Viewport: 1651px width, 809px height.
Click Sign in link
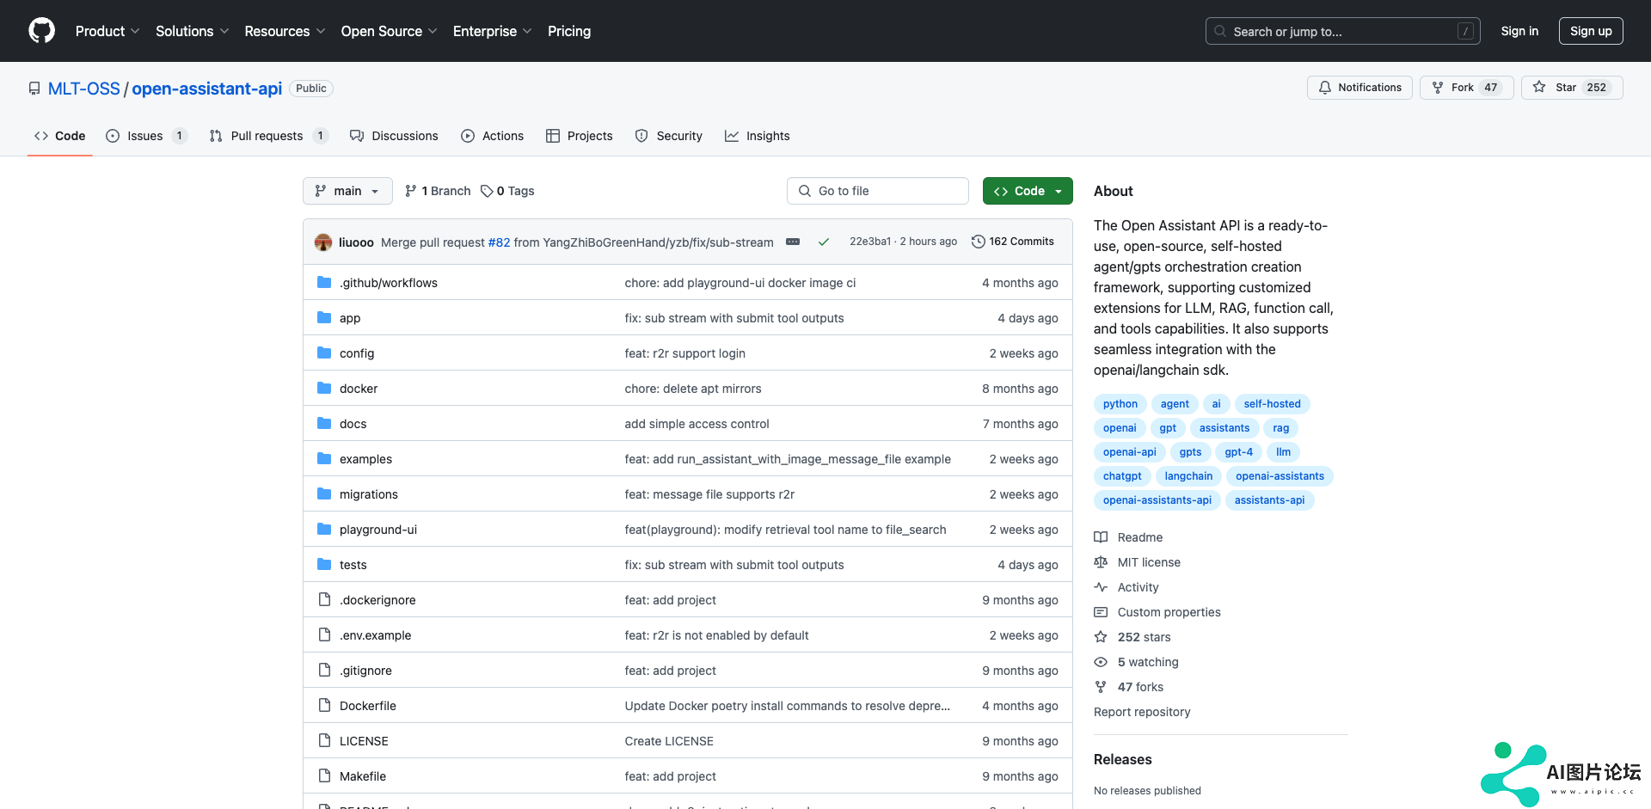(1519, 31)
